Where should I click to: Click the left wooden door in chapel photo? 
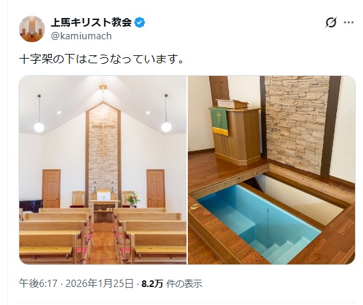point(51,188)
